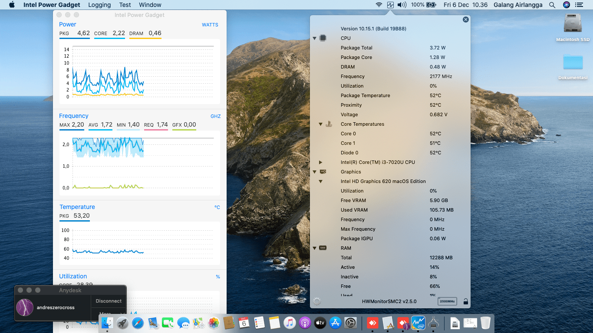Select the Package Temperature row
The width and height of the screenshot is (593, 333).
pyautogui.click(x=390, y=95)
